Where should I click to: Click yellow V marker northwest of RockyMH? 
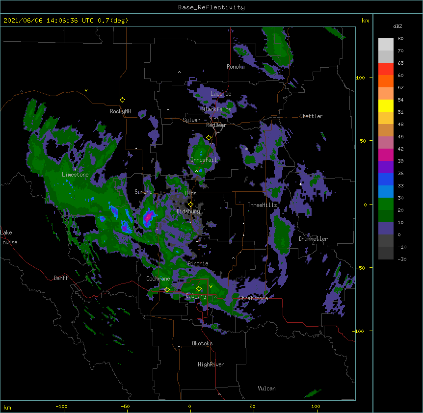86,90
